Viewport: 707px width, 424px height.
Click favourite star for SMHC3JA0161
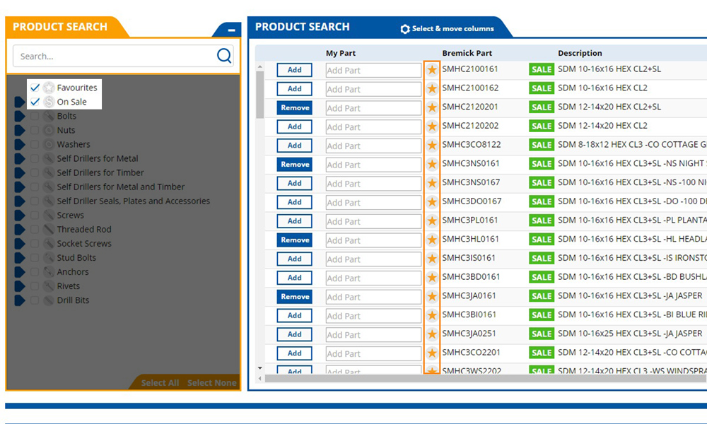(x=432, y=297)
